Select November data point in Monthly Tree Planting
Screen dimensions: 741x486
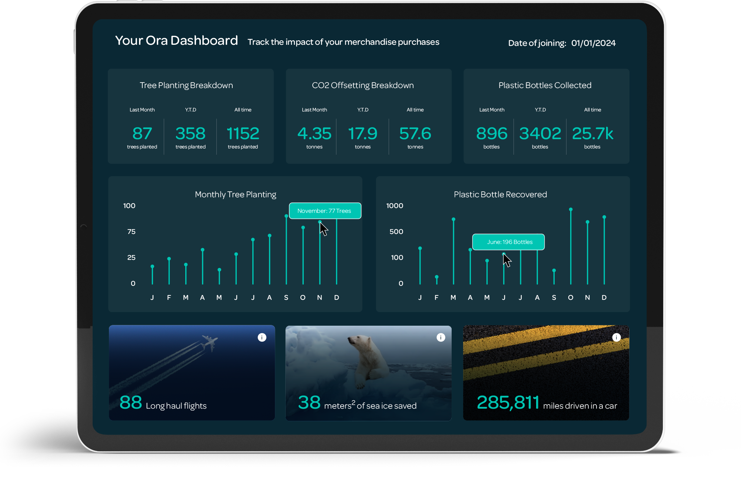pos(320,222)
